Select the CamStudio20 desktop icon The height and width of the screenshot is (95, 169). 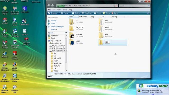click(24, 22)
